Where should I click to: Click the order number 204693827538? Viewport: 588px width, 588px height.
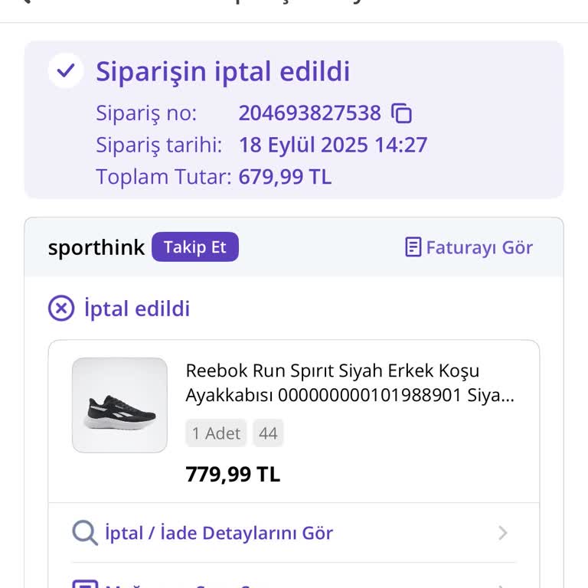point(309,113)
